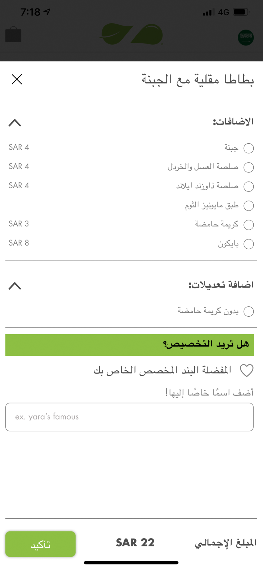Select the جبنة add-on option
263x569 pixels.
click(x=248, y=148)
